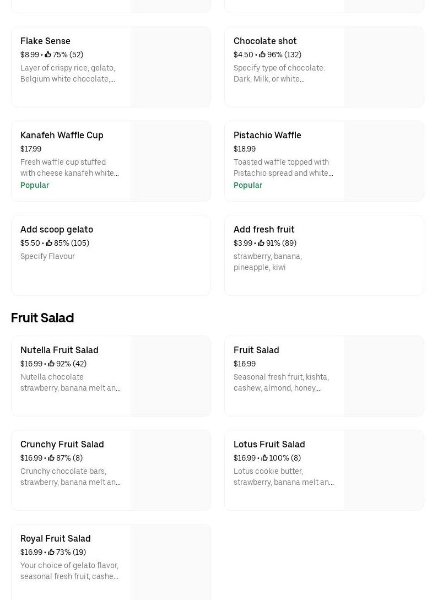Click the Nutella Fruit Salad image placeholder
This screenshot has height=600, width=443.
click(x=171, y=376)
